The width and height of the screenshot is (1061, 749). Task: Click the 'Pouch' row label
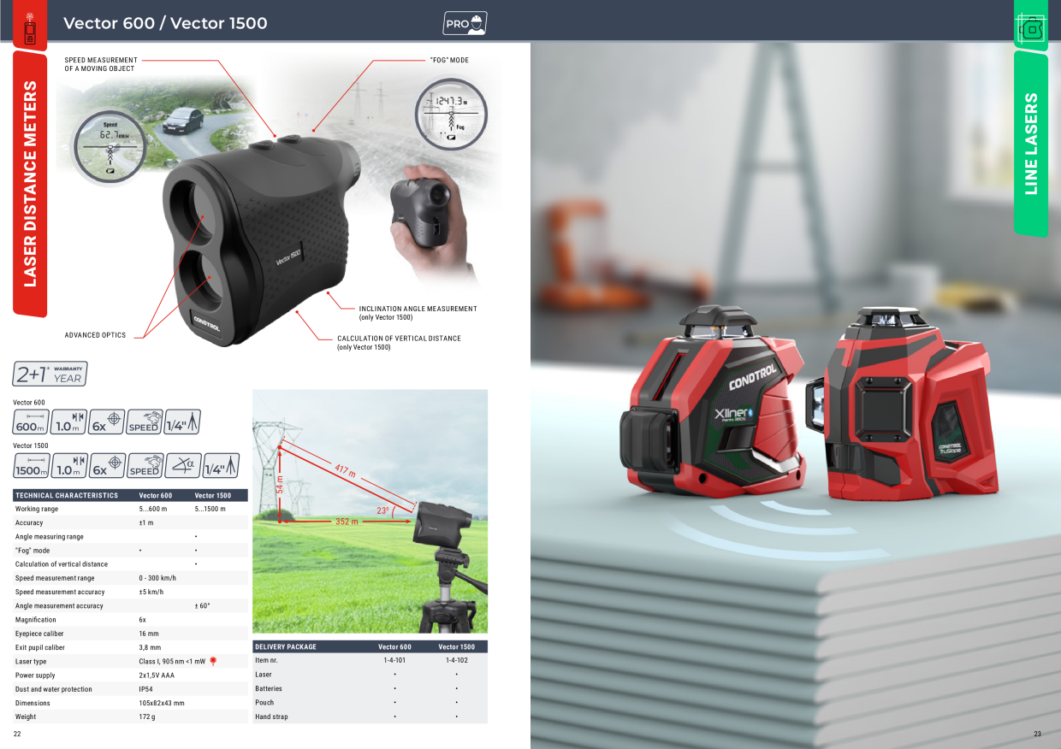click(x=264, y=703)
